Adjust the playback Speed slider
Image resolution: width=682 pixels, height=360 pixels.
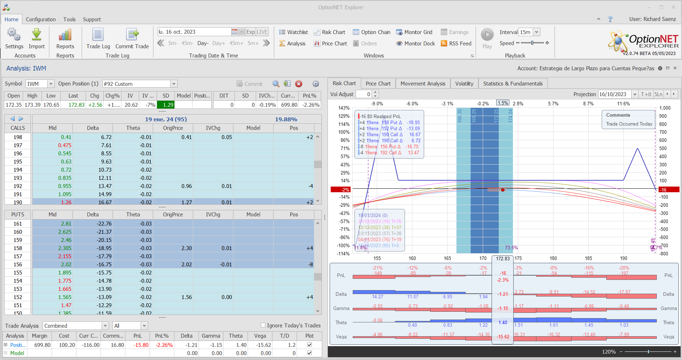point(532,43)
